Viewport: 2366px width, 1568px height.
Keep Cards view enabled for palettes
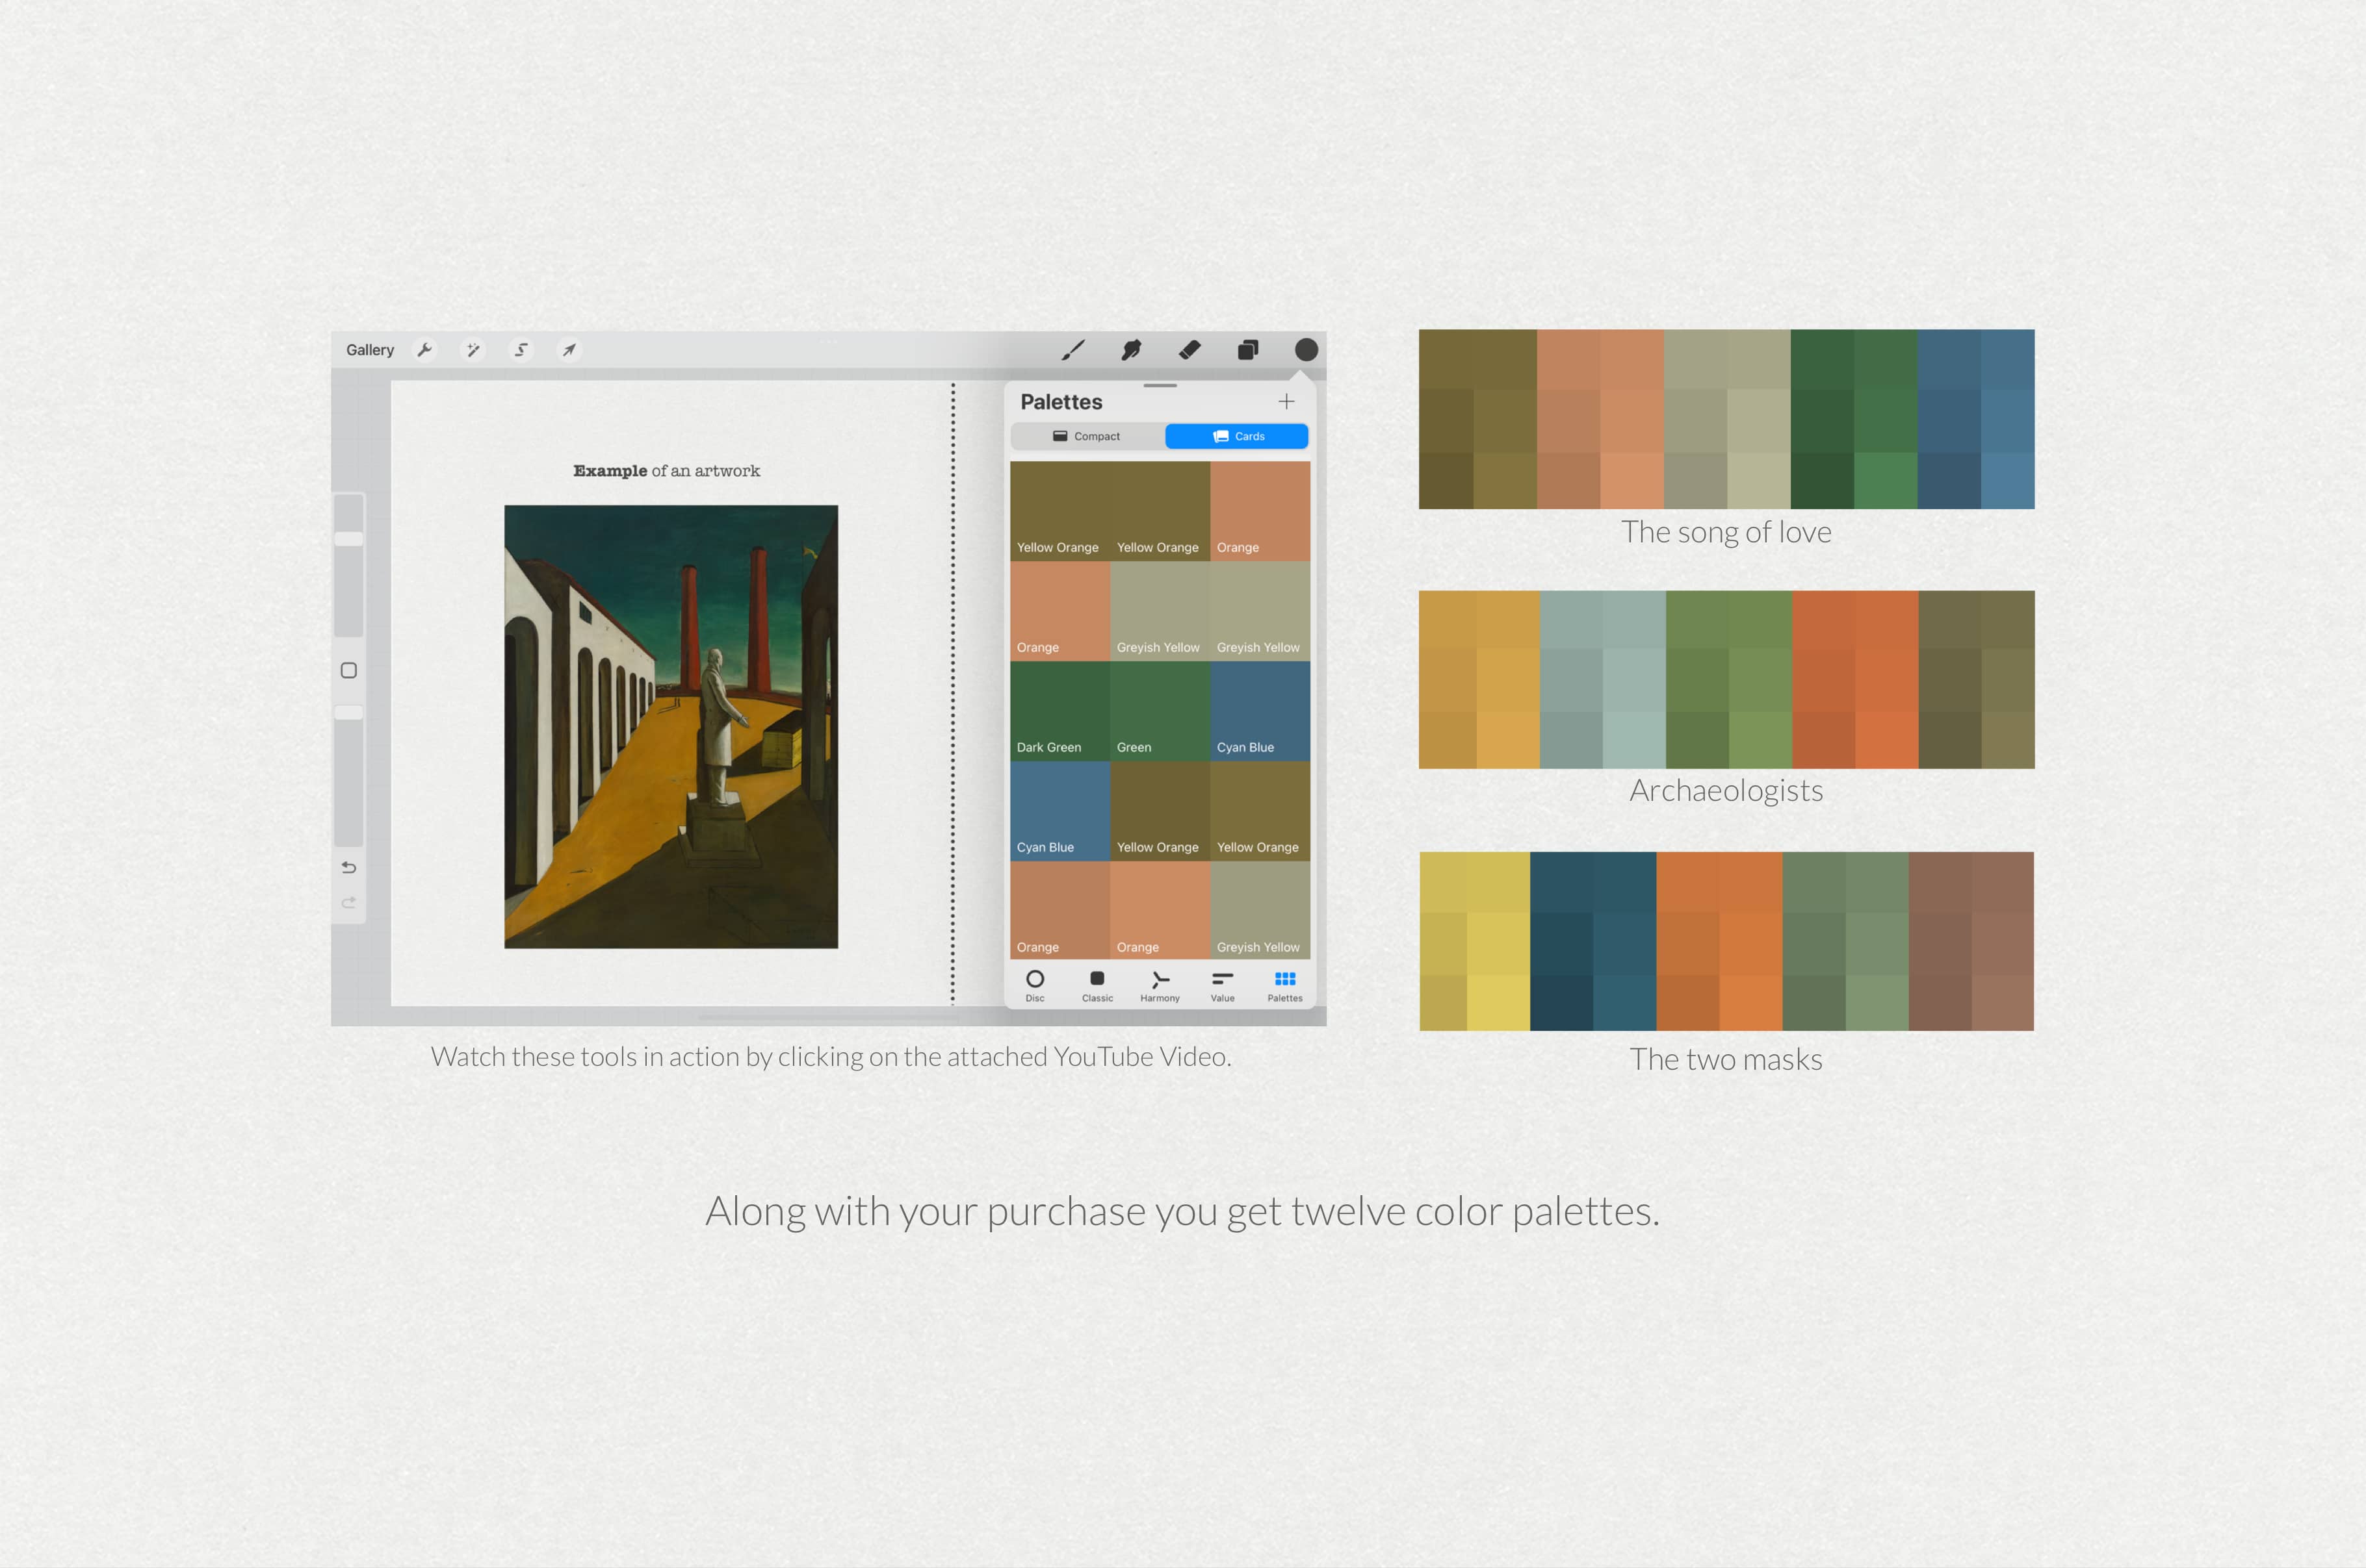(1236, 436)
